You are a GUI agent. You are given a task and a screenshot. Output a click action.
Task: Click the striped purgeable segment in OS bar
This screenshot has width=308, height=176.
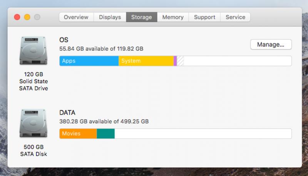(180, 61)
